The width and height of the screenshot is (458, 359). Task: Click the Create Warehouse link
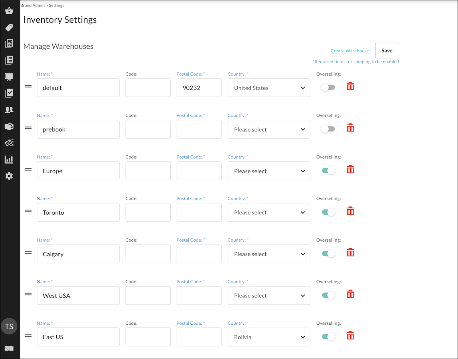pyautogui.click(x=350, y=51)
